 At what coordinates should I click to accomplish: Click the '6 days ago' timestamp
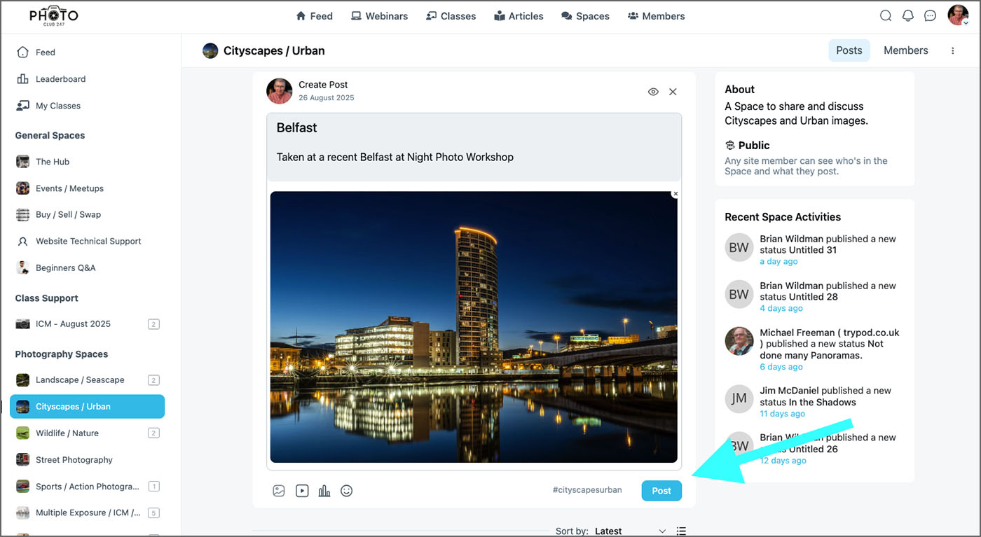781,367
